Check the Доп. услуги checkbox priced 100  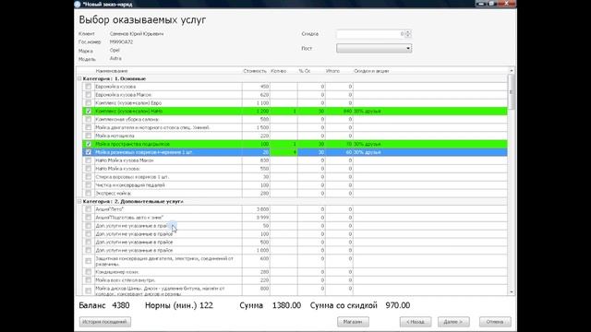pyautogui.click(x=89, y=234)
